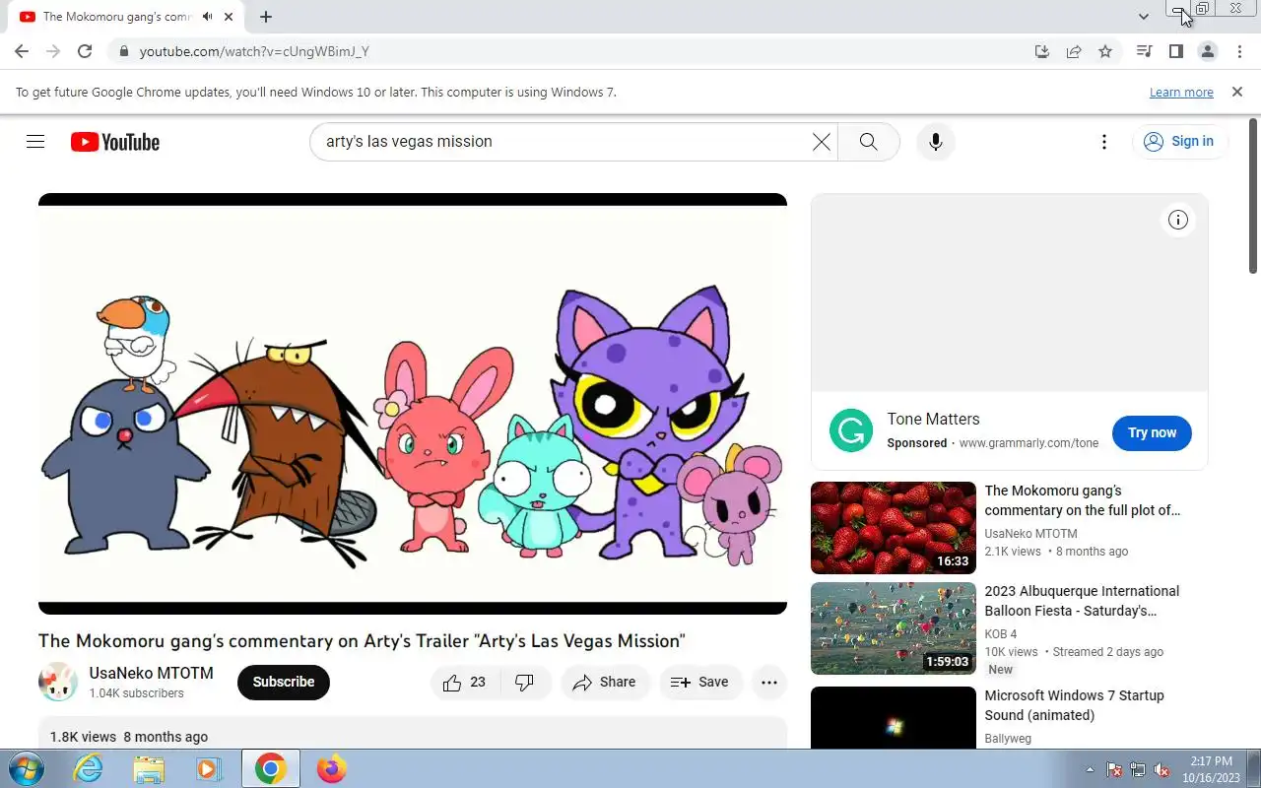Click Grammarly ad logo

(851, 431)
